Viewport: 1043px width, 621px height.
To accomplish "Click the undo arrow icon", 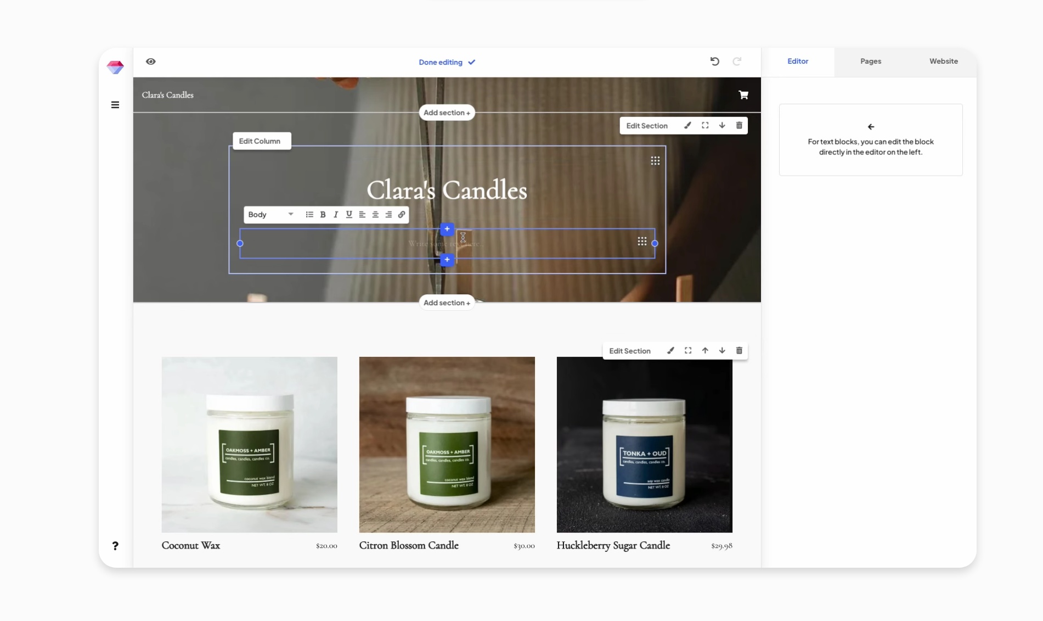I will coord(714,61).
